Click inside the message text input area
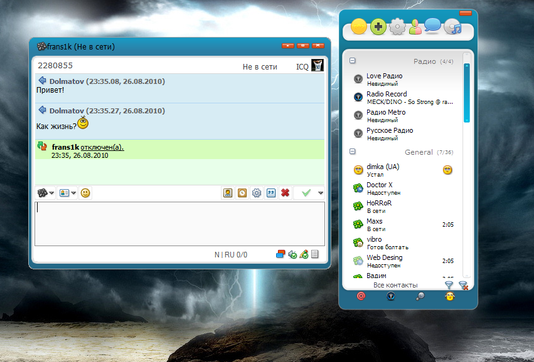Image resolution: width=534 pixels, height=362 pixels. point(179,223)
